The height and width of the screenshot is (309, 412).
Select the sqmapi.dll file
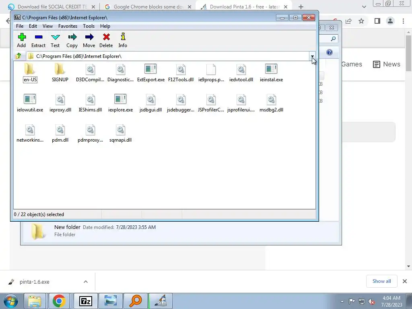[x=120, y=134]
